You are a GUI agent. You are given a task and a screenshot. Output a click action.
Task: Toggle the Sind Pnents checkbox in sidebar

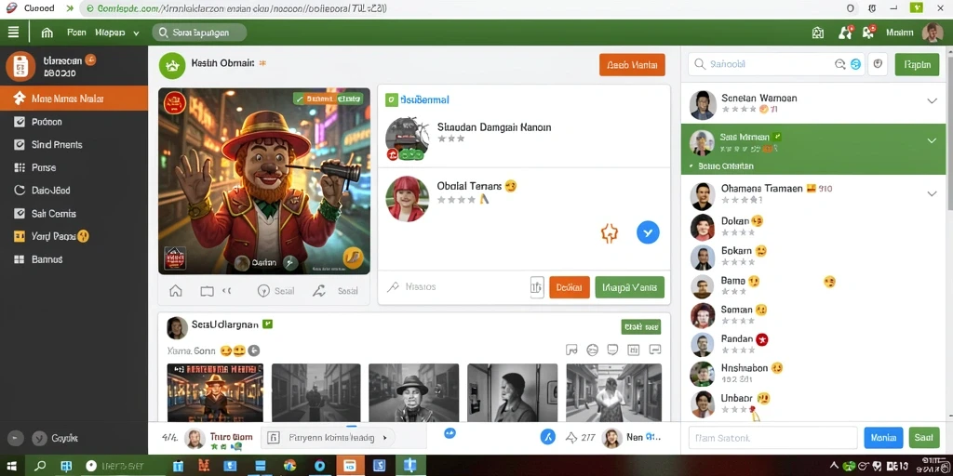coord(20,144)
